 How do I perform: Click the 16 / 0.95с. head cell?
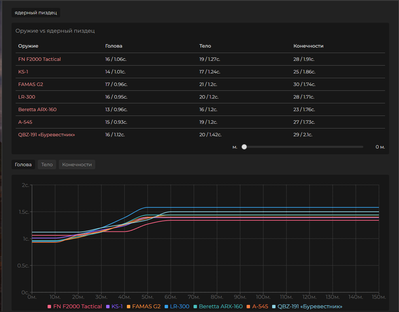(116, 97)
